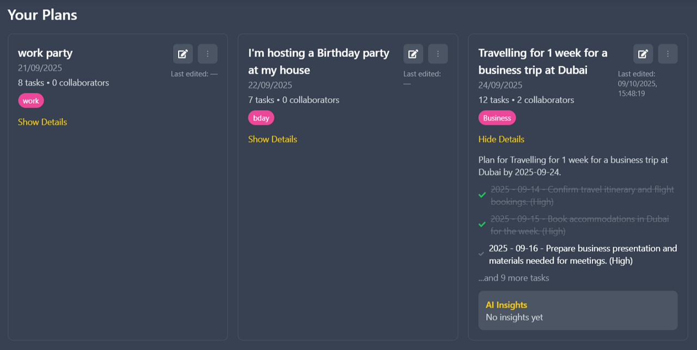The height and width of the screenshot is (350, 697).
Task: Click the AI Insights heading
Action: click(506, 305)
